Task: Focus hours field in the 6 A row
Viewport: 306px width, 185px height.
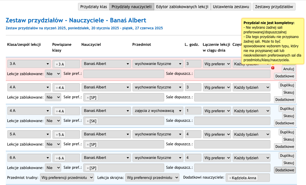Action: pyautogui.click(x=193, y=158)
